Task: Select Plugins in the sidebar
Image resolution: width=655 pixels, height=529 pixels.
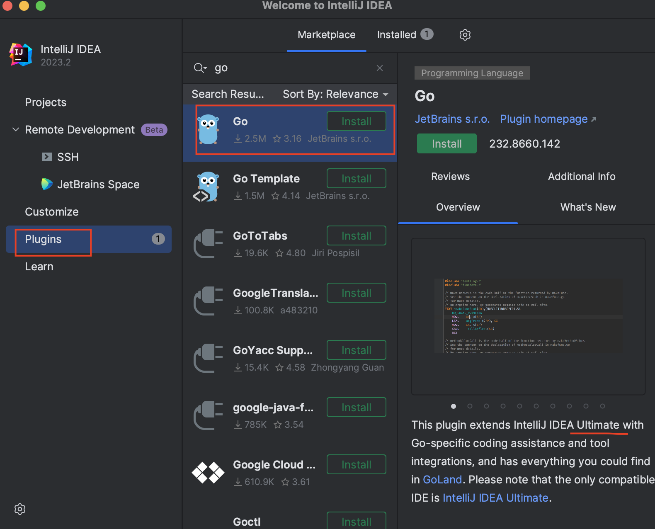Action: point(89,239)
